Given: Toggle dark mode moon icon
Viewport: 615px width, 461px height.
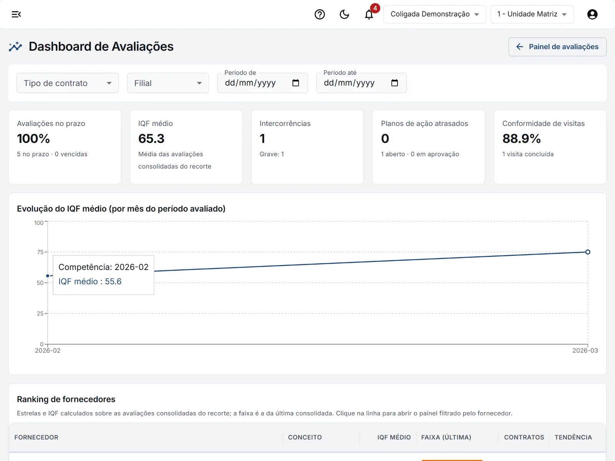Looking at the screenshot, I should pyautogui.click(x=344, y=14).
